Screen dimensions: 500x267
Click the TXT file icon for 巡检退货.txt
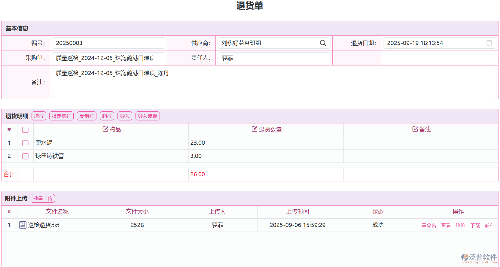[23, 225]
